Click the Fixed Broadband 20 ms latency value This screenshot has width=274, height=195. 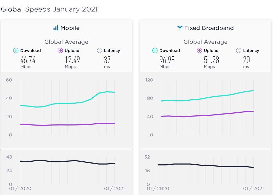[x=246, y=60]
